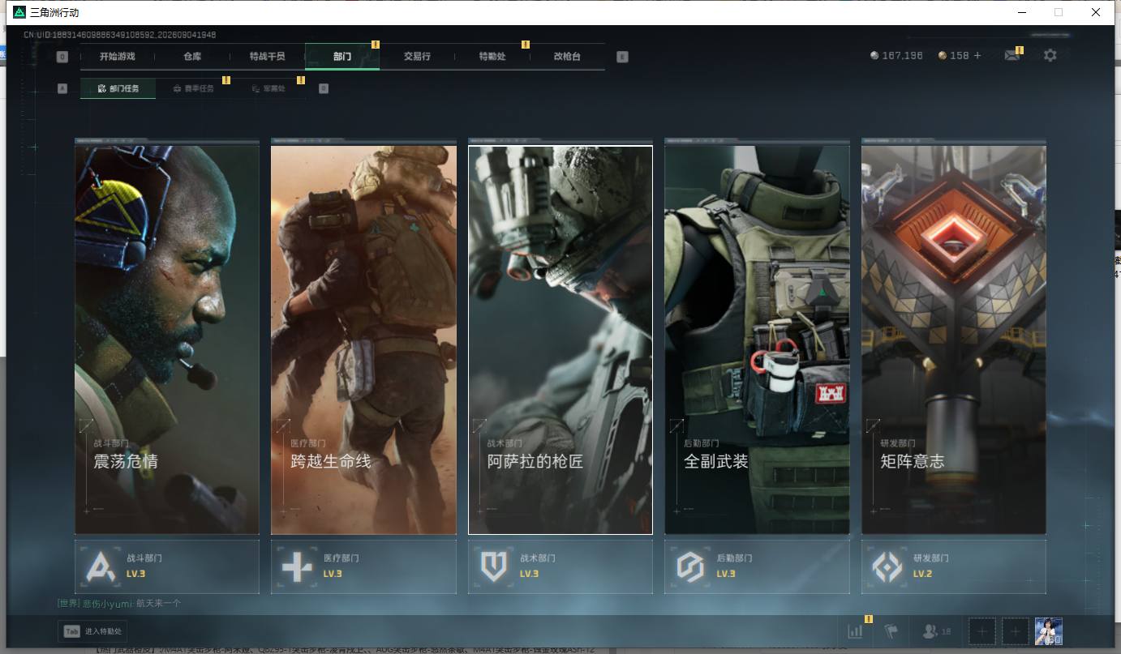The height and width of the screenshot is (654, 1121).
Task: Click the 战术部门 LV.3 level panel
Action: point(560,567)
